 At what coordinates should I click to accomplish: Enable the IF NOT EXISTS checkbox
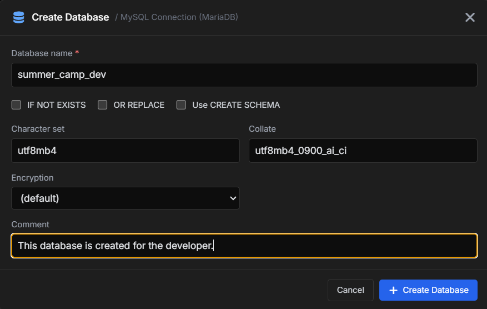pyautogui.click(x=16, y=105)
